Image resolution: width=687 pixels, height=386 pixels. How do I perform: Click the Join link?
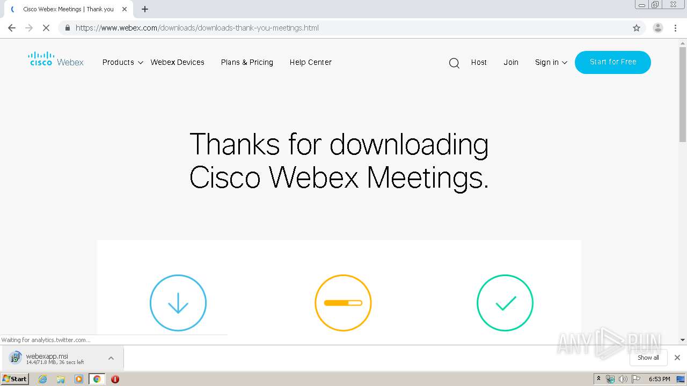click(x=511, y=62)
